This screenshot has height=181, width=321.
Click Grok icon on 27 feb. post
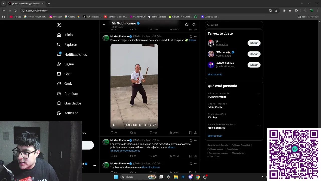click(x=191, y=140)
